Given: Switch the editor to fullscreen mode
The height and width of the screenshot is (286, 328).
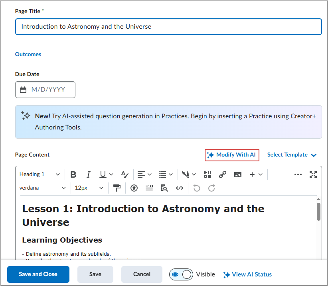Looking at the screenshot, I should [x=313, y=174].
